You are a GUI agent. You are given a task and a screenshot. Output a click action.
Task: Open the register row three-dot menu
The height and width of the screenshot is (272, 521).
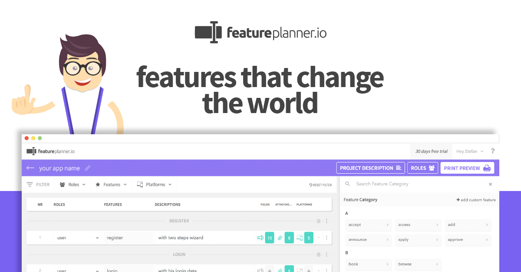pyautogui.click(x=326, y=237)
